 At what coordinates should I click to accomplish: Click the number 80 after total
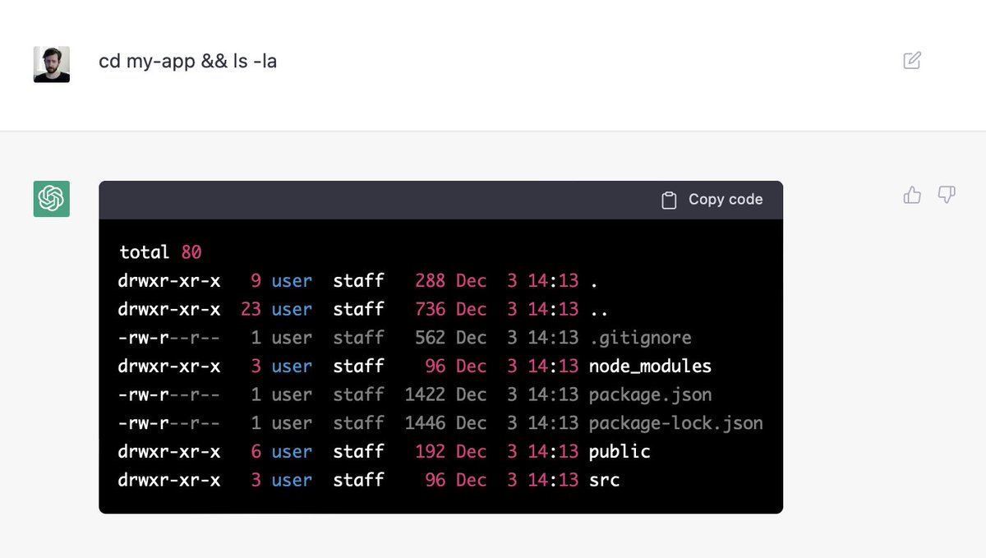[191, 252]
